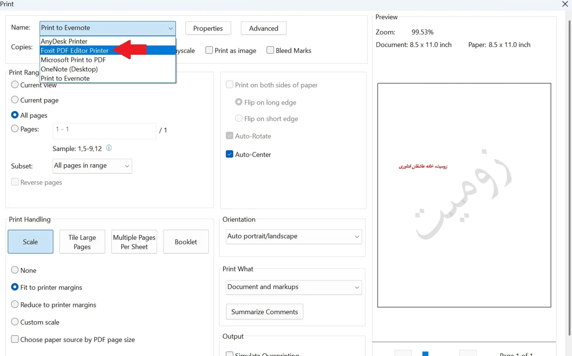Uncheck Auto-Center checkbox

tap(229, 154)
